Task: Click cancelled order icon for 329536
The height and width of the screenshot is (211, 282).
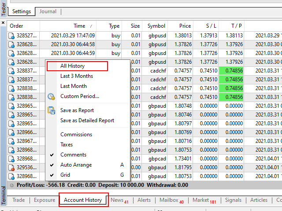Action: (11, 167)
